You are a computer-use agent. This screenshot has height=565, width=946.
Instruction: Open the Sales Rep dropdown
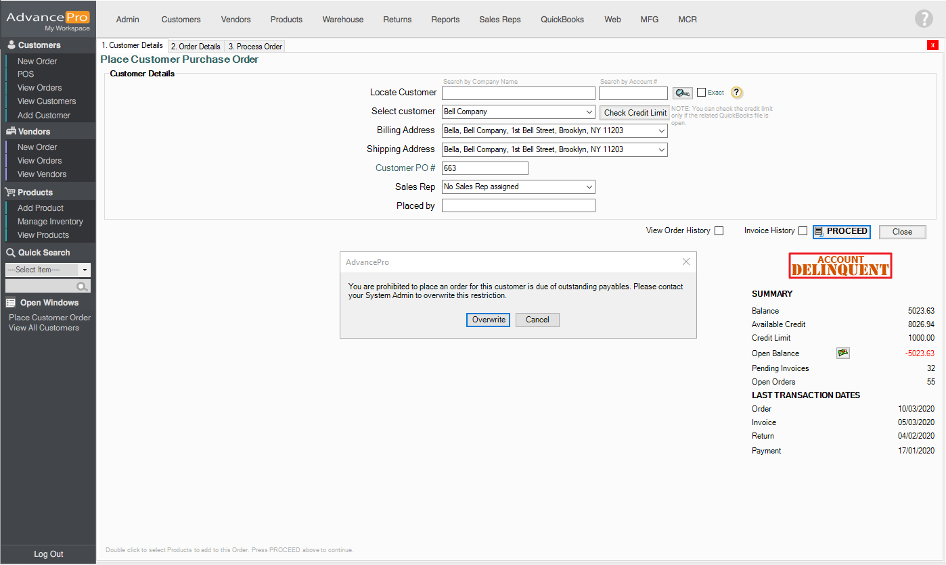pyautogui.click(x=589, y=187)
